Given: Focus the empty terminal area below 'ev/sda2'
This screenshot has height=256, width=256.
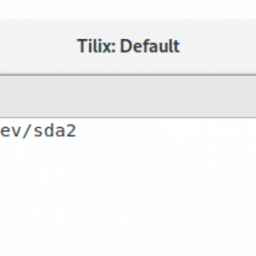Looking at the screenshot, I should (128, 196).
